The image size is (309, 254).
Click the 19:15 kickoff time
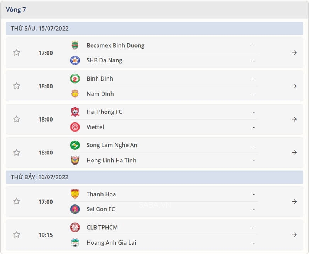(x=46, y=235)
